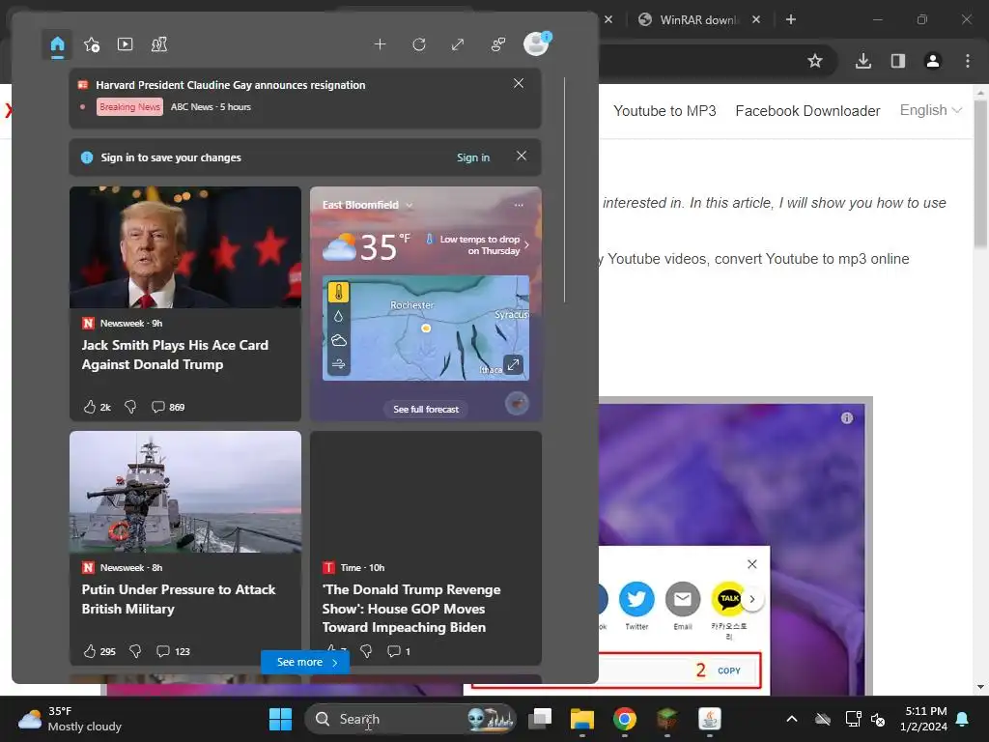The image size is (989, 742).
Task: Select the cloud map layer
Action: click(339, 341)
